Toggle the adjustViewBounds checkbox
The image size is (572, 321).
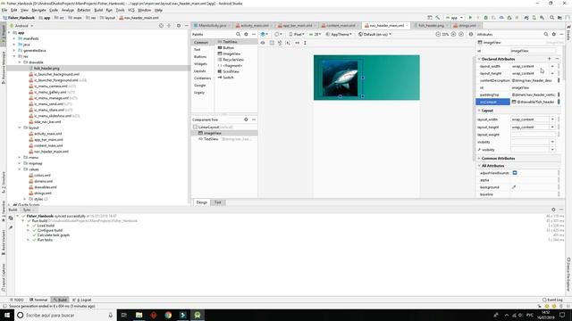pyautogui.click(x=515, y=173)
